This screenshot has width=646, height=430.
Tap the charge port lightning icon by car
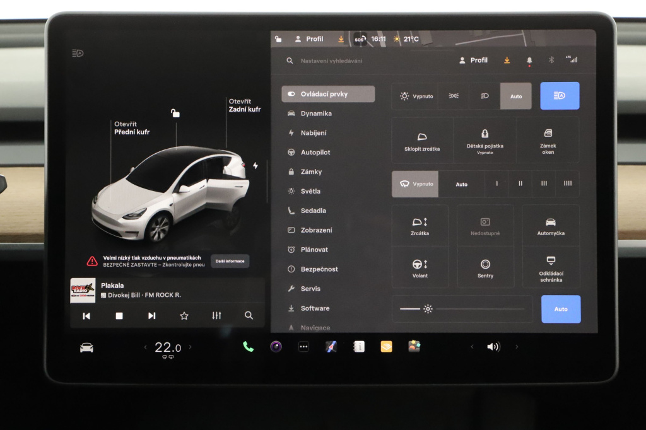pyautogui.click(x=255, y=166)
